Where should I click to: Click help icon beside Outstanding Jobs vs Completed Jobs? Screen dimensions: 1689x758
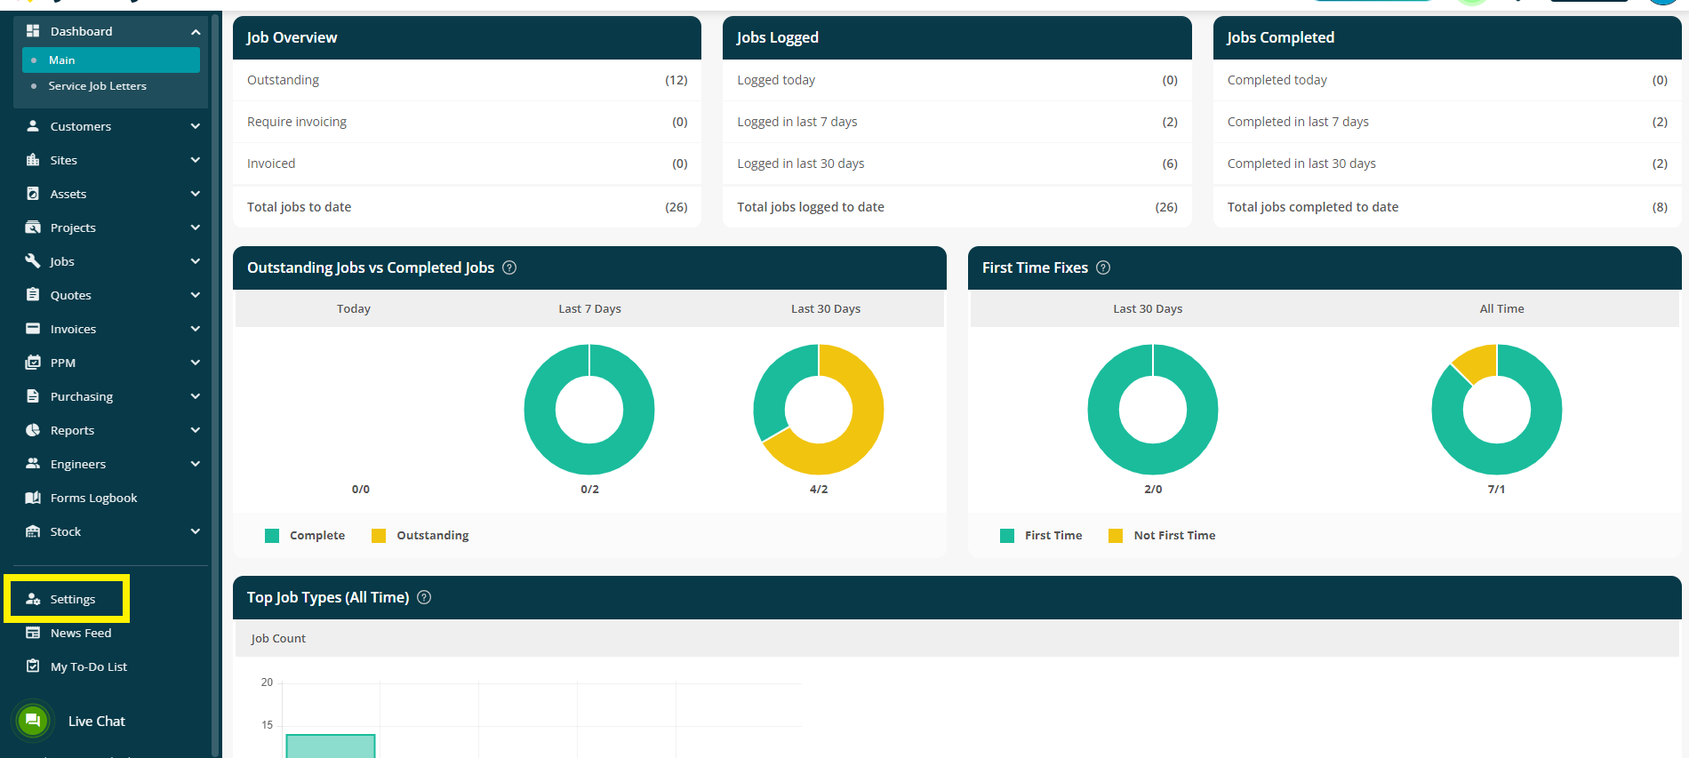[x=509, y=267]
